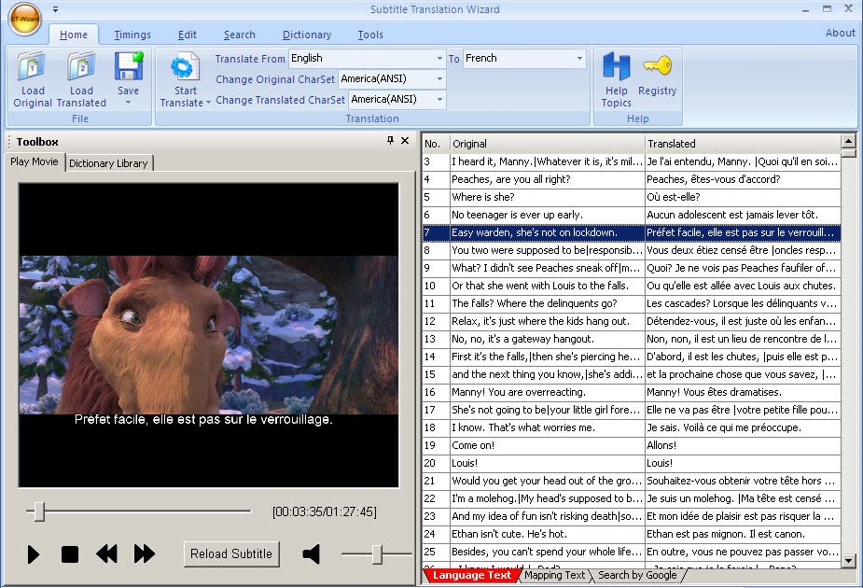Open the quick access toolbar dropdown arrow
863x588 pixels.
pos(56,9)
